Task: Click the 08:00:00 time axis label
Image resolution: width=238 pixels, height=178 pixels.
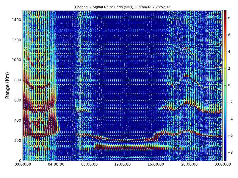Action: point(90,164)
